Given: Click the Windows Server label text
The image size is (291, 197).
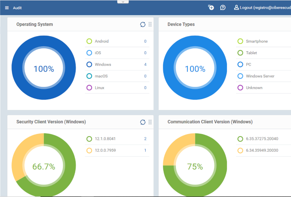Looking at the screenshot, I should point(260,76).
